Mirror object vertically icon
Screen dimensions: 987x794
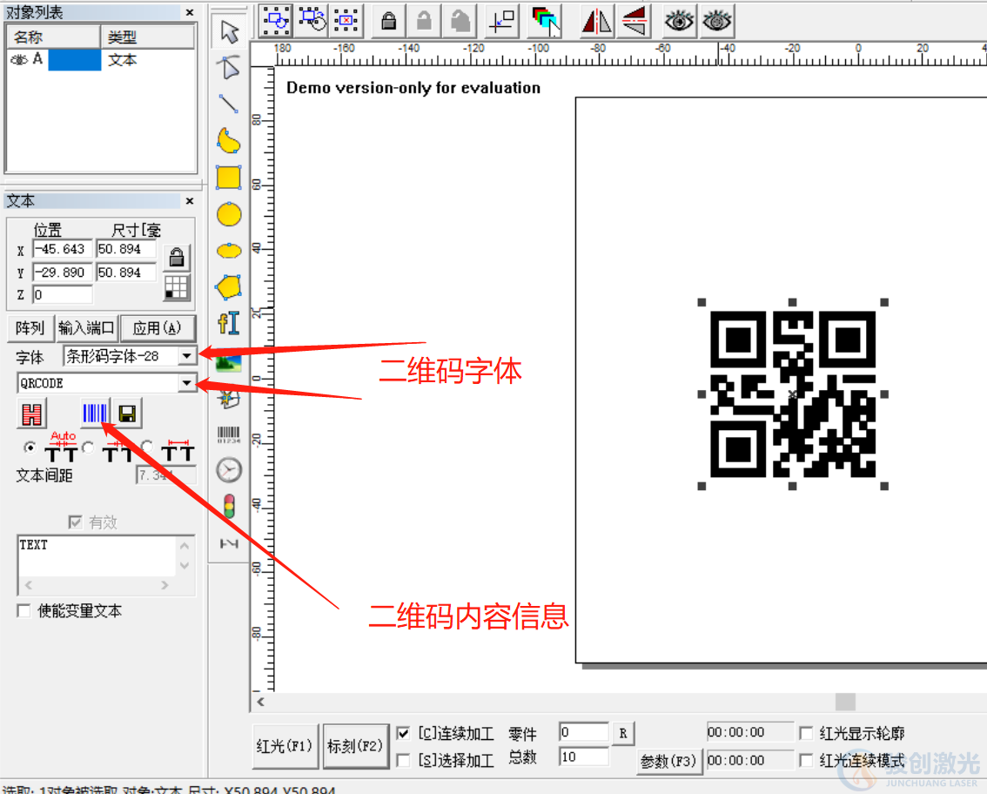point(634,21)
